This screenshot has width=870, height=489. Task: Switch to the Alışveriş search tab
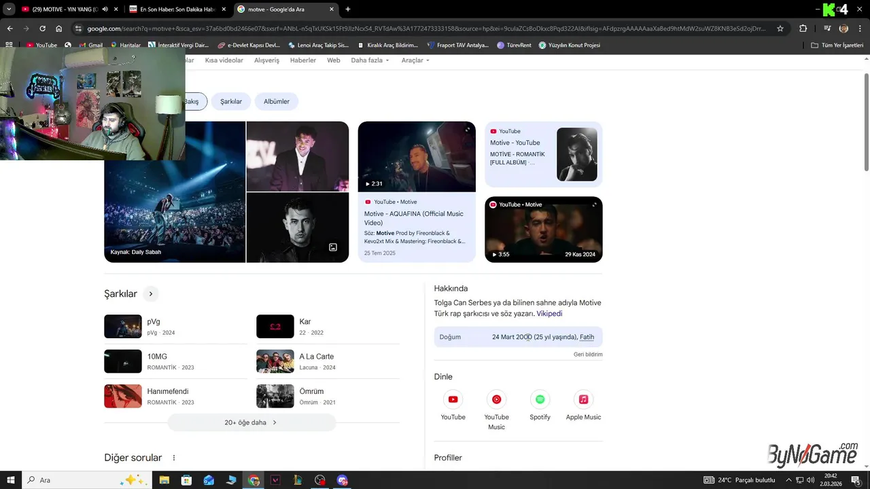click(x=266, y=60)
